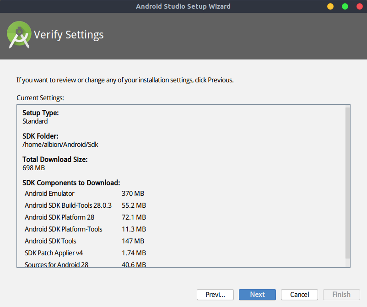
Task: Cancel the setup wizard
Action: point(299,294)
